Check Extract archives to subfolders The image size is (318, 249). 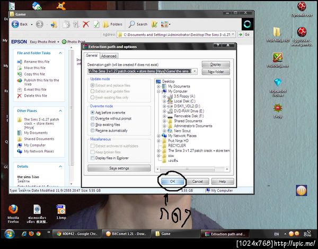(92, 146)
